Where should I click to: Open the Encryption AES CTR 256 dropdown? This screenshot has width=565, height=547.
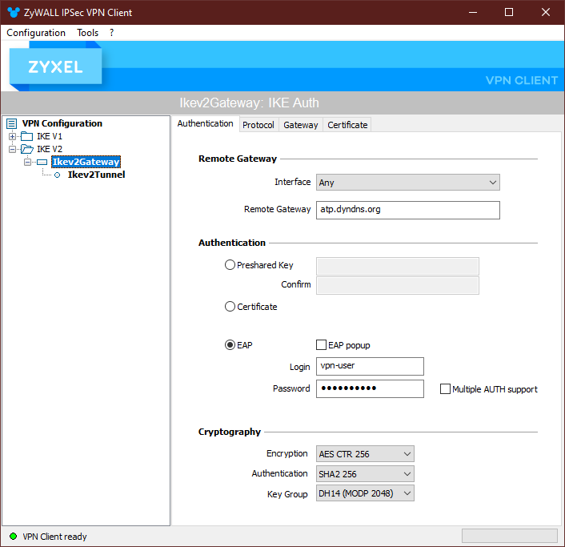pos(366,454)
